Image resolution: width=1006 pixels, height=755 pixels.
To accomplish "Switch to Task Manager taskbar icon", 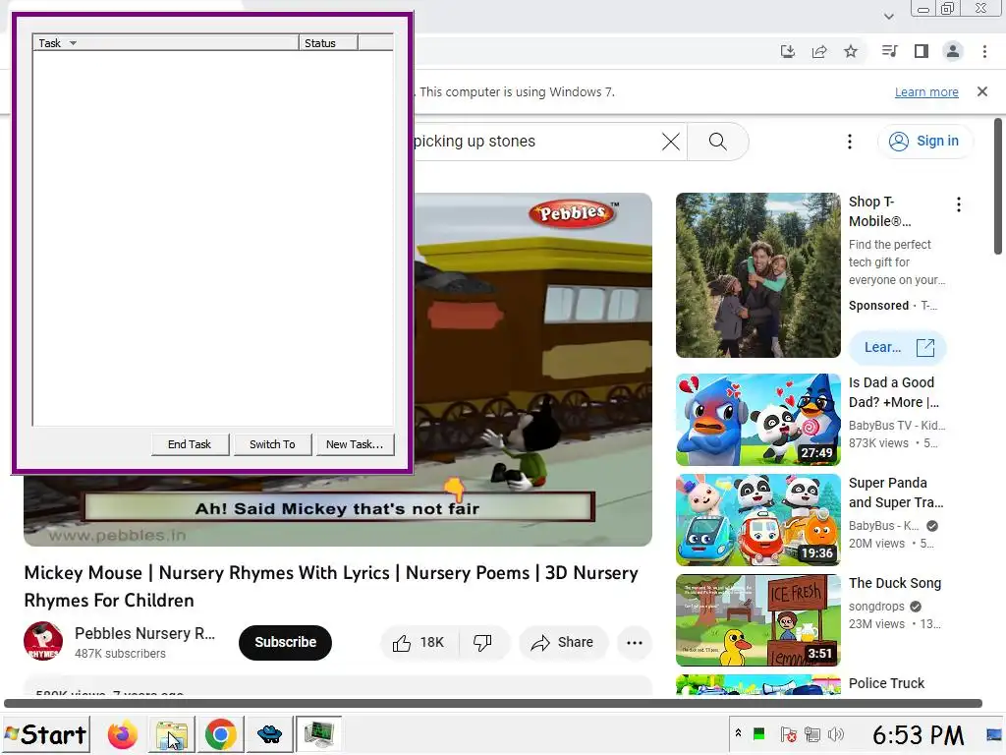I will (319, 734).
